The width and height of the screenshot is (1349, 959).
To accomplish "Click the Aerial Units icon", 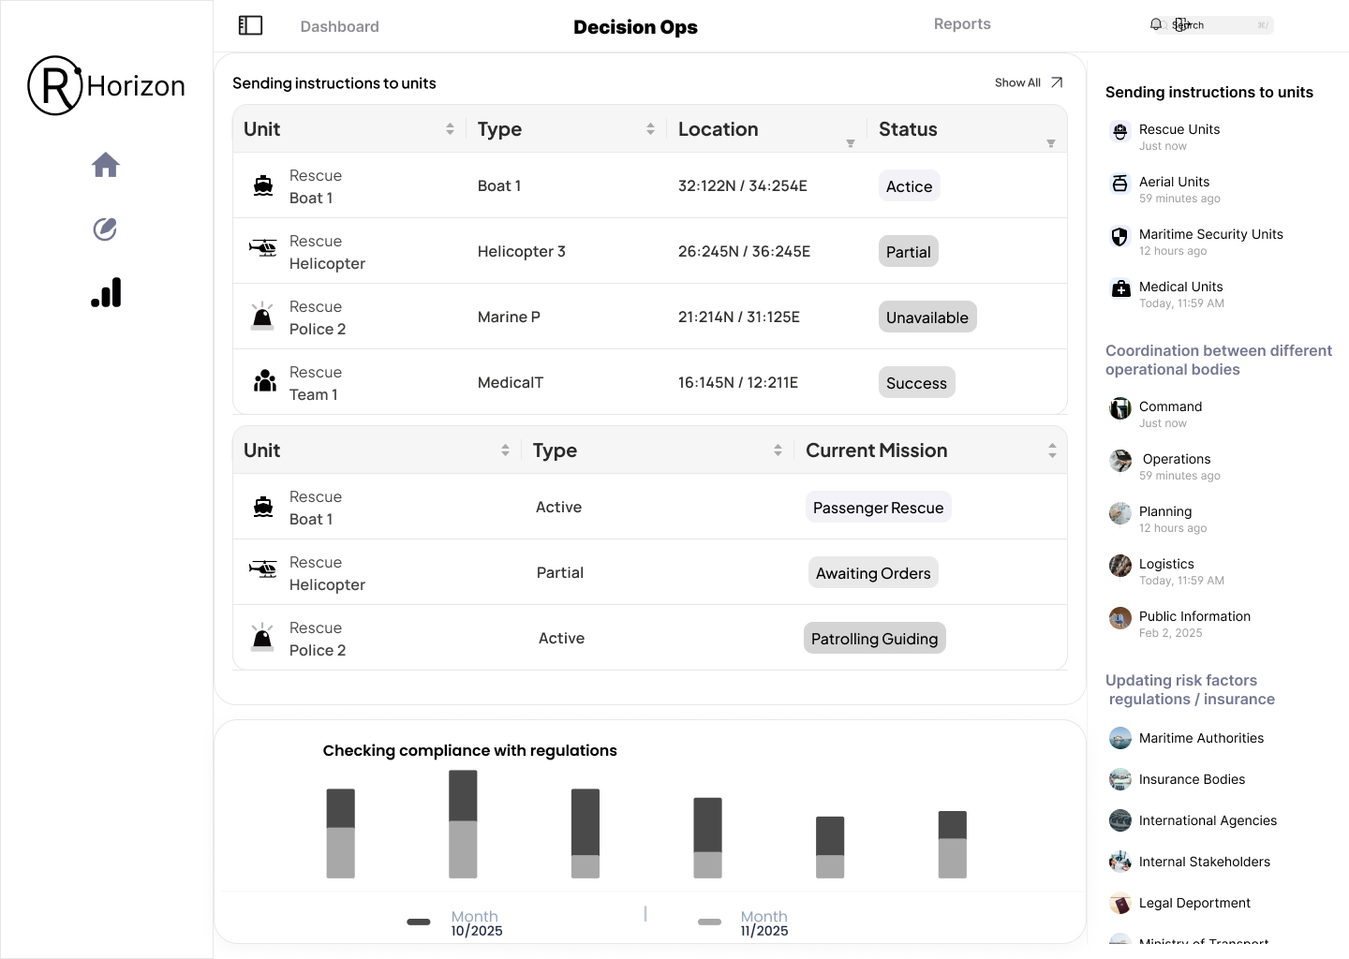I will (1119, 184).
